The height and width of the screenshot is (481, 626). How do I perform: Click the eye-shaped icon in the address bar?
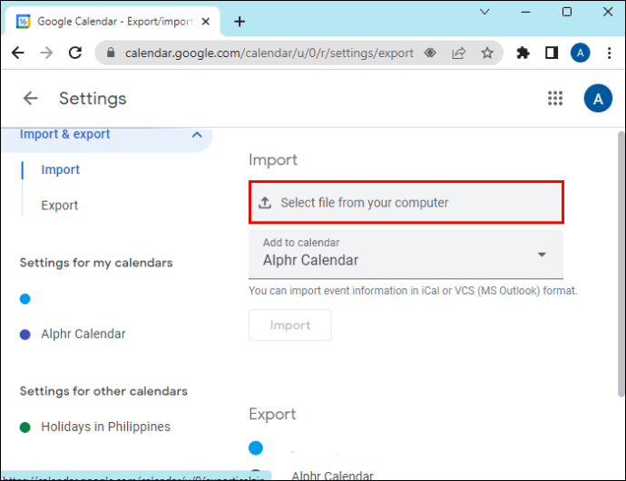tap(430, 53)
